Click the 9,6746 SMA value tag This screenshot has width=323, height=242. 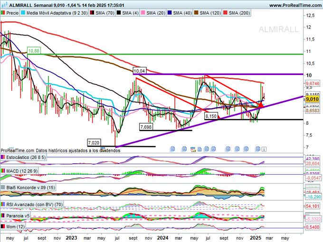[313, 84]
